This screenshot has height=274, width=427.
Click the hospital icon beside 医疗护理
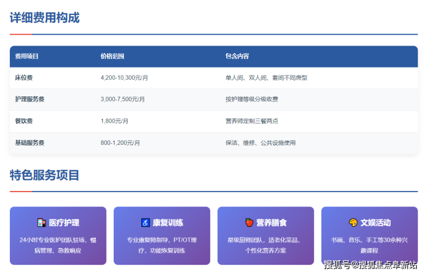(x=42, y=223)
